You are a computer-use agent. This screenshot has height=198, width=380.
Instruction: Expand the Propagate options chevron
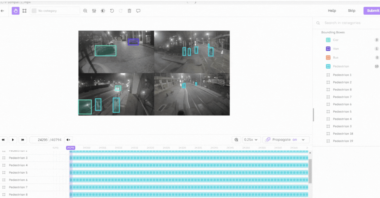pyautogui.click(x=303, y=139)
